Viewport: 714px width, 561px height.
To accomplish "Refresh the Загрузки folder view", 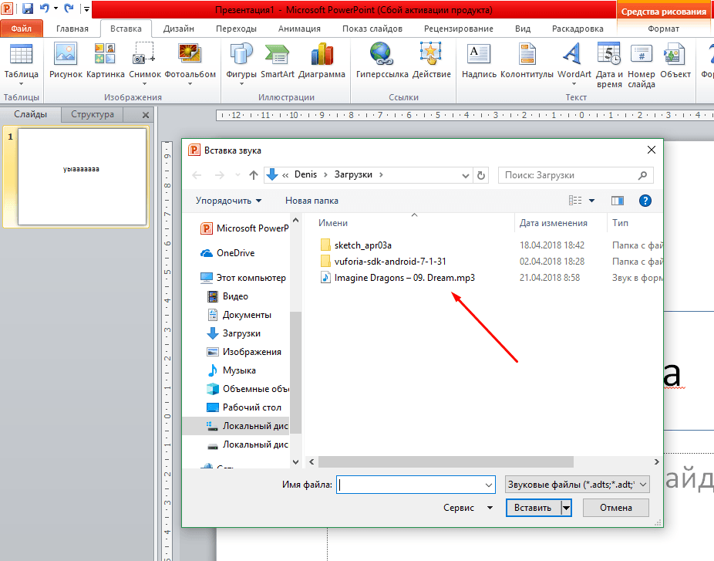I will click(x=481, y=175).
